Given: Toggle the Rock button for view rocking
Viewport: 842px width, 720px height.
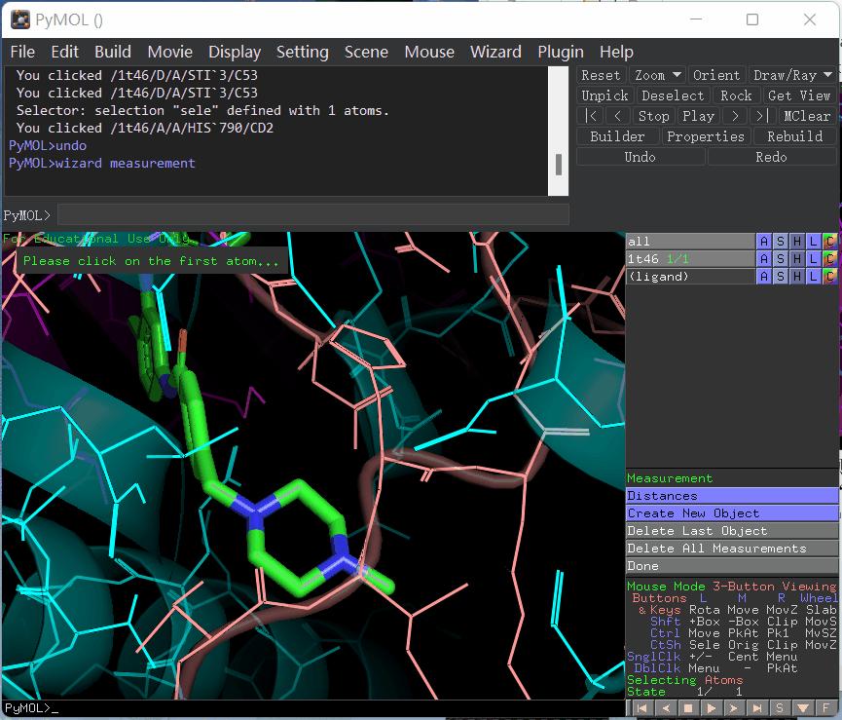Looking at the screenshot, I should (x=736, y=95).
